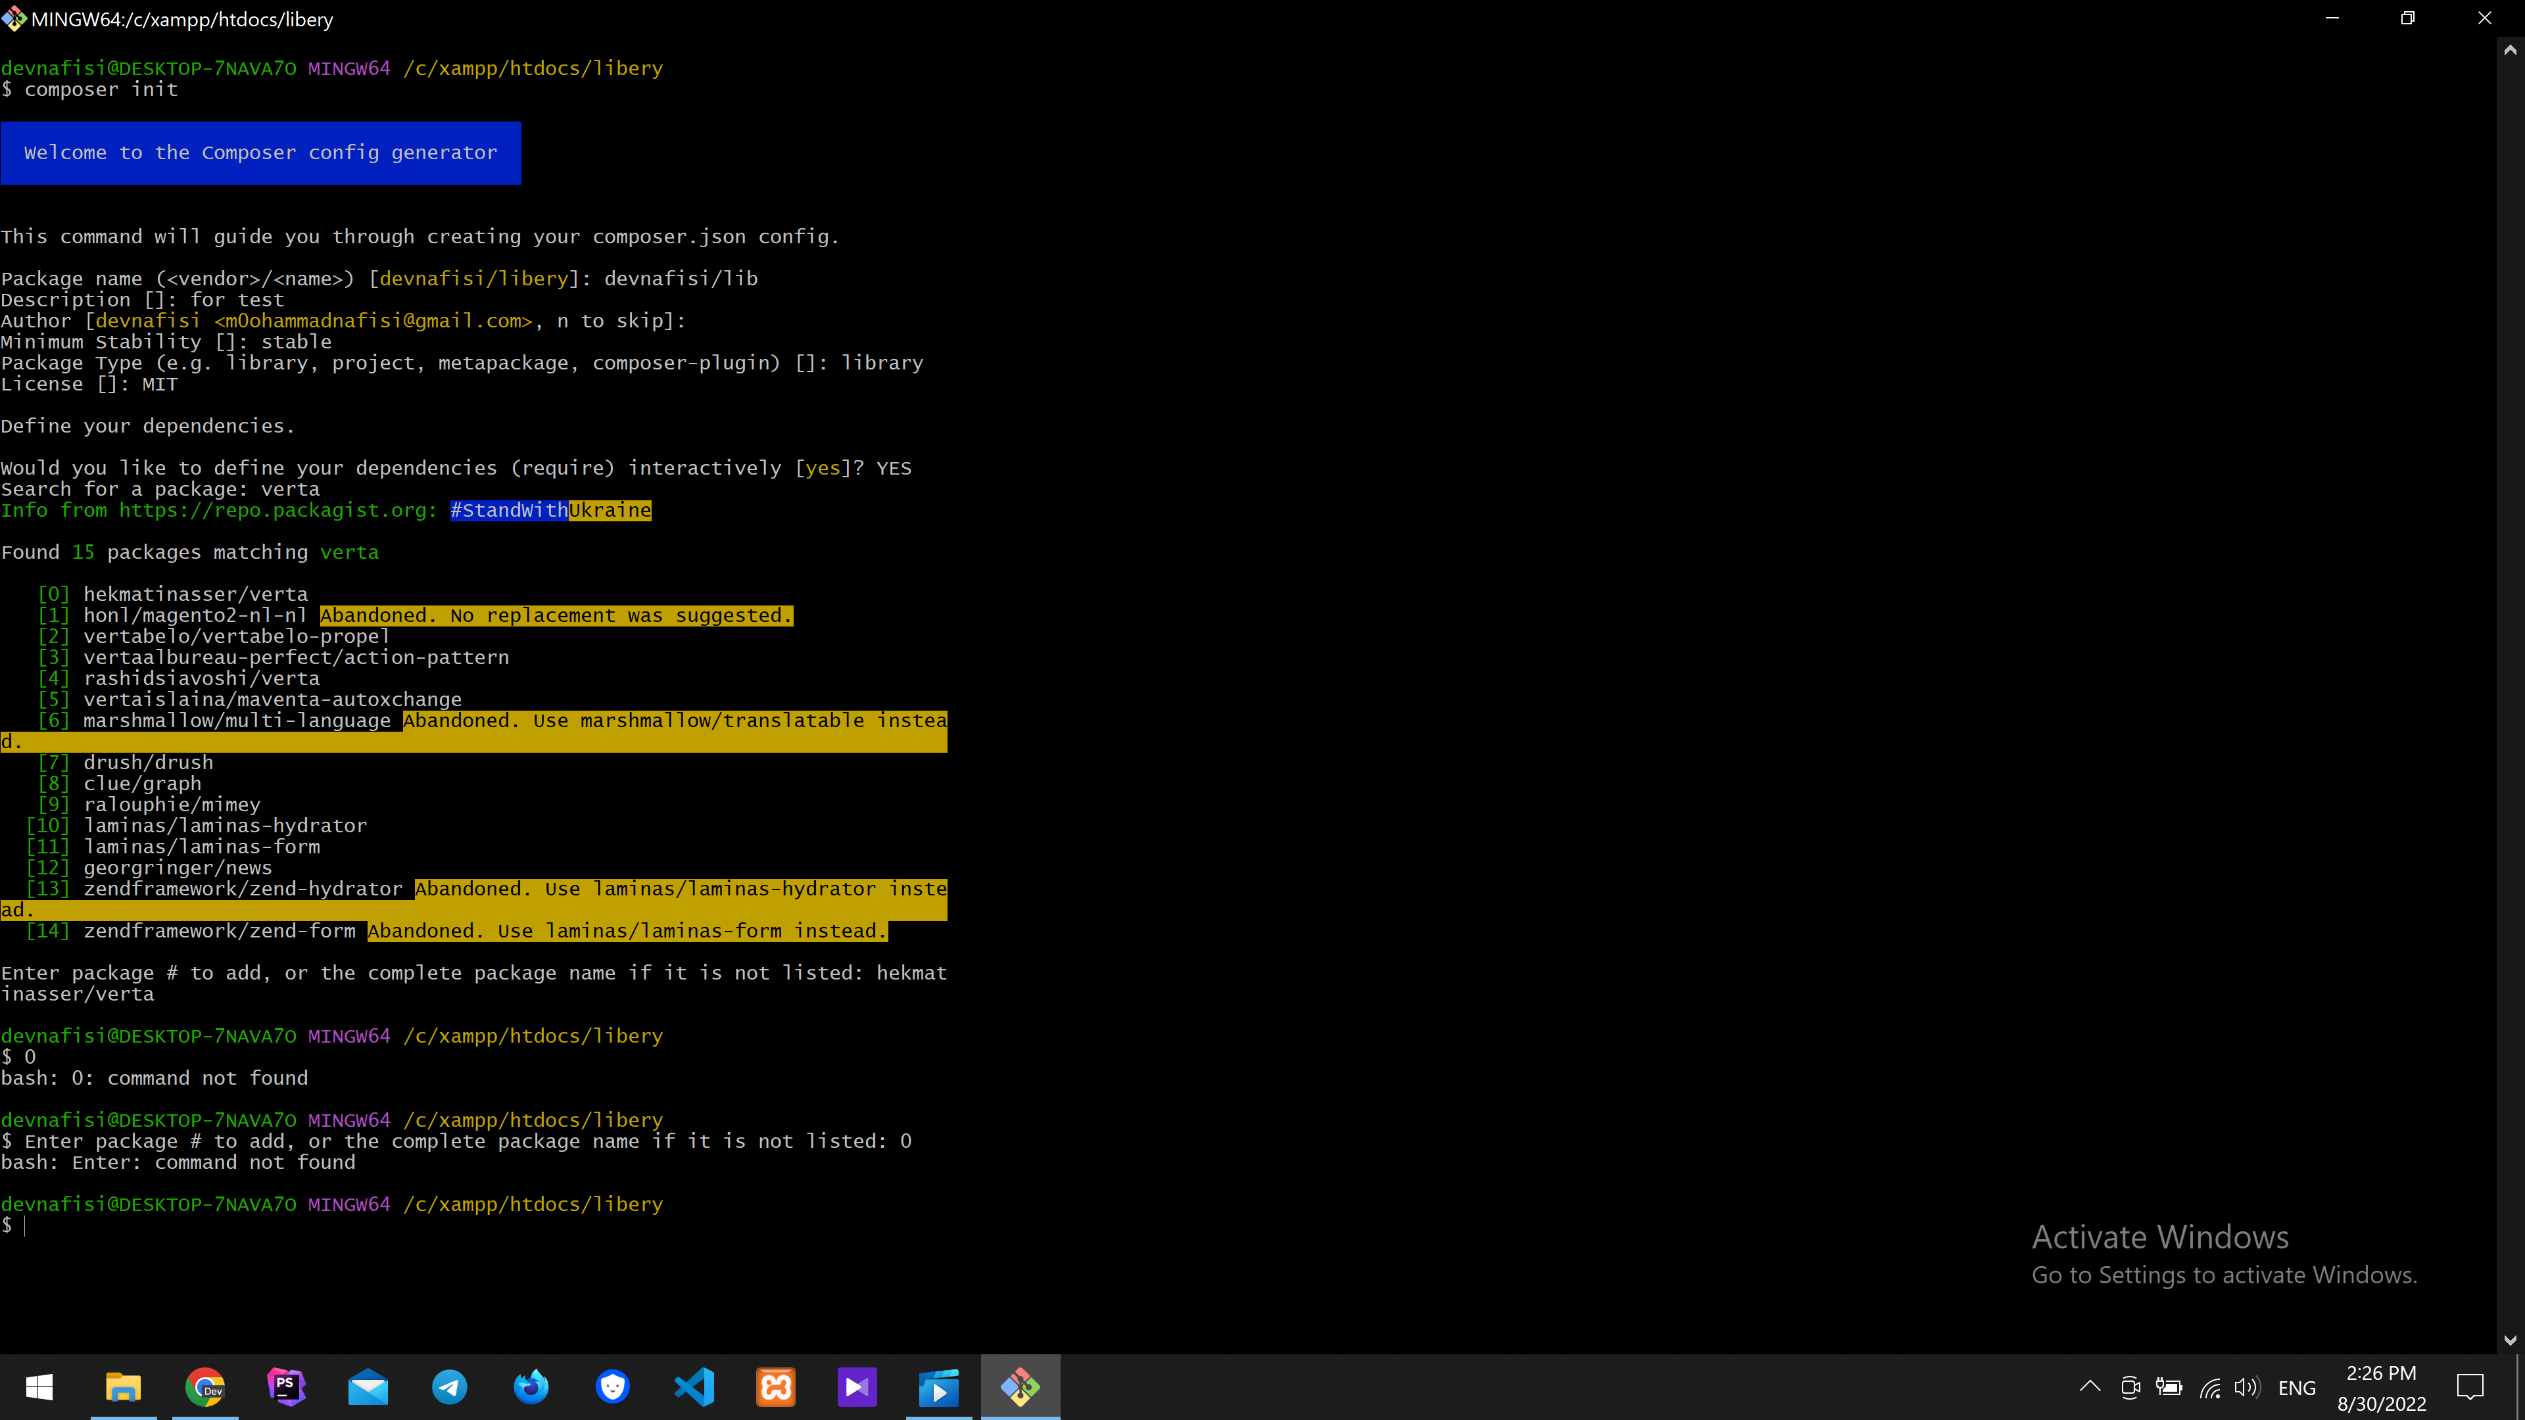Click "Define your dependencies." heading line

pos(148,426)
